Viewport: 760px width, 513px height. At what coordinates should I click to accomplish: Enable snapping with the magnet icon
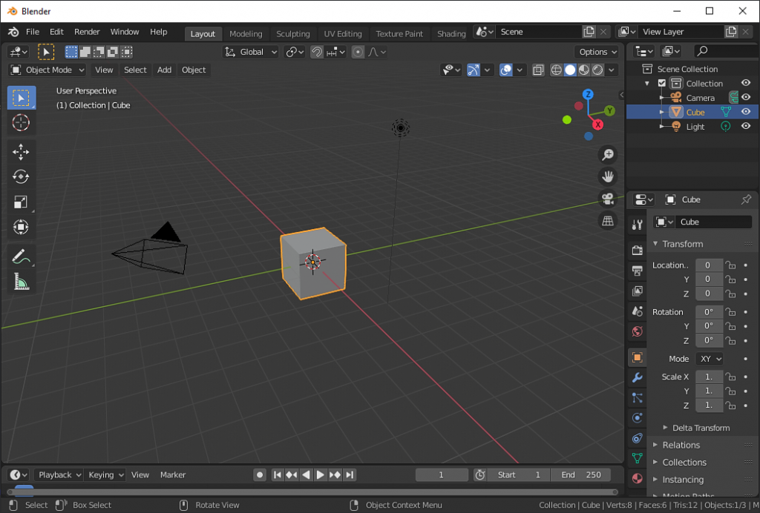pos(317,51)
